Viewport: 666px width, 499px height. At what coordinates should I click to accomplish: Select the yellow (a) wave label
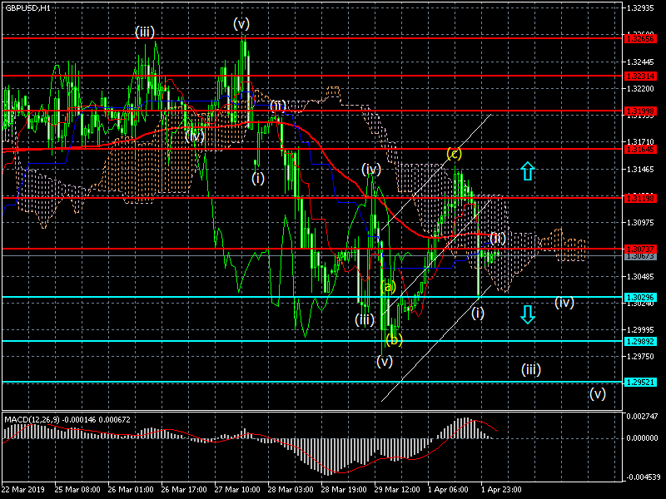click(388, 287)
